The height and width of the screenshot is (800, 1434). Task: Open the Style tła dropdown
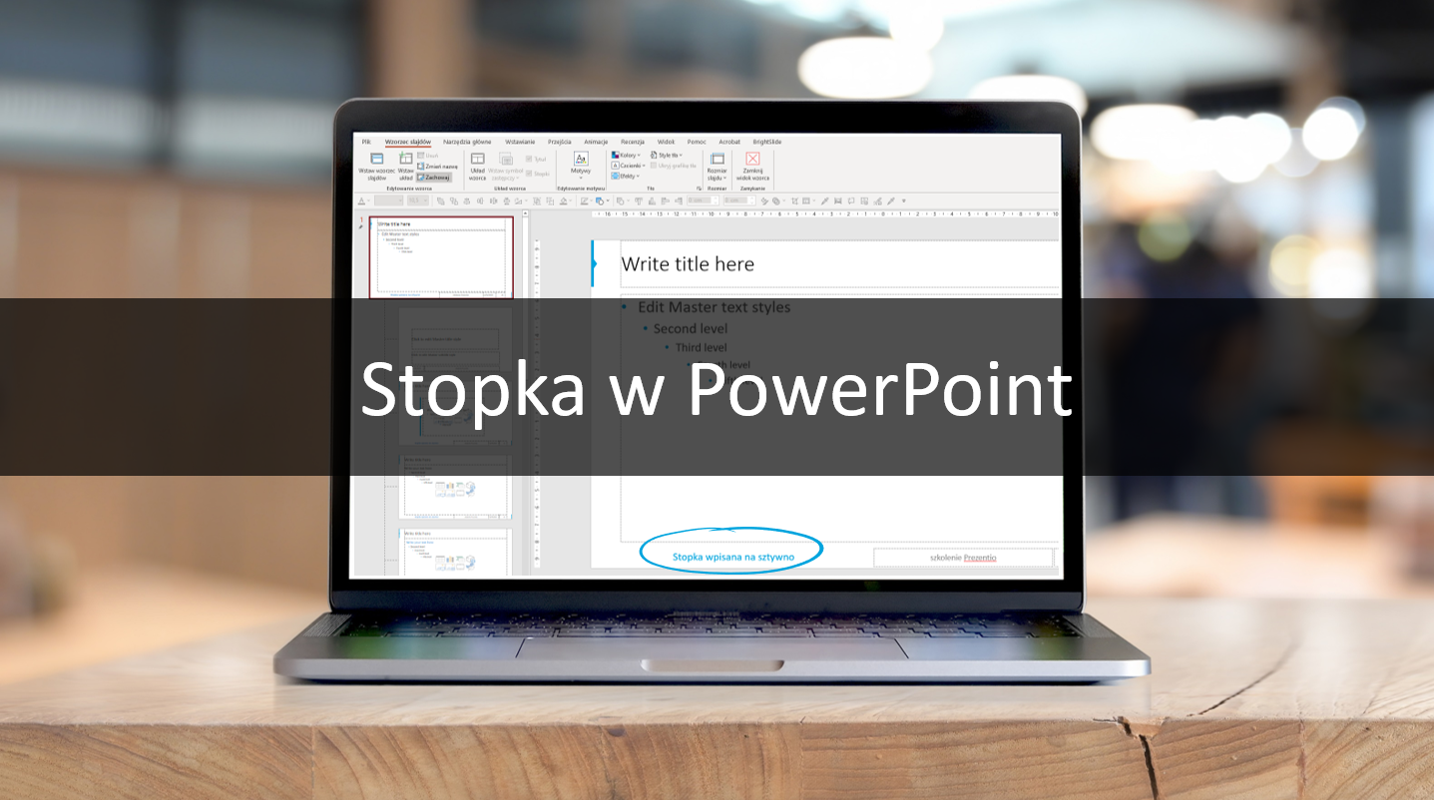(667, 155)
